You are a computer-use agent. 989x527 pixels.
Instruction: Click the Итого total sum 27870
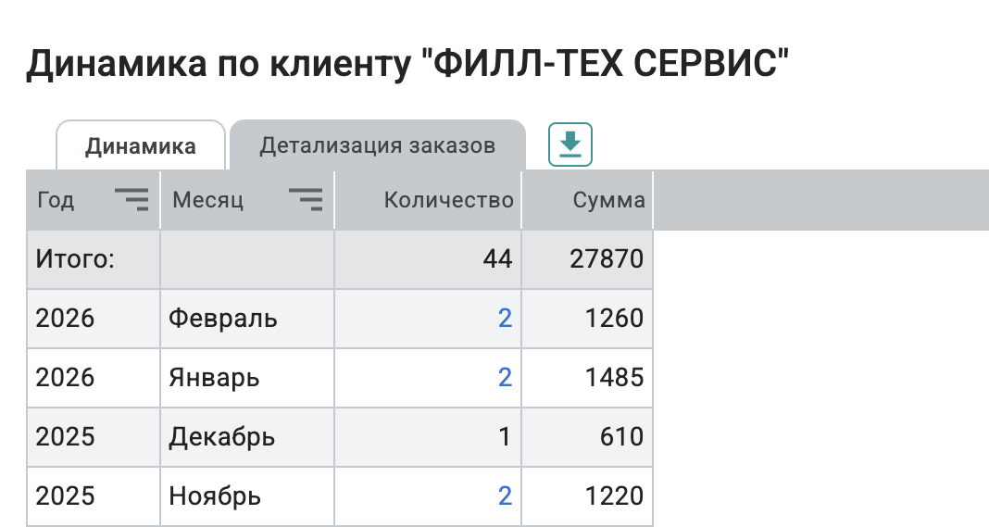pyautogui.click(x=607, y=259)
